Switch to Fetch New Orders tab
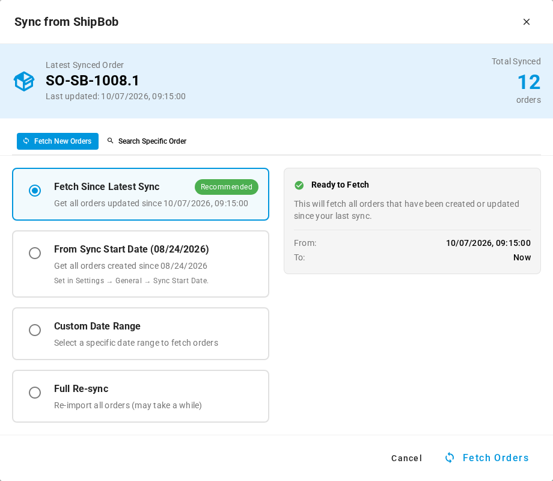Viewport: 553px width, 481px height. (58, 141)
